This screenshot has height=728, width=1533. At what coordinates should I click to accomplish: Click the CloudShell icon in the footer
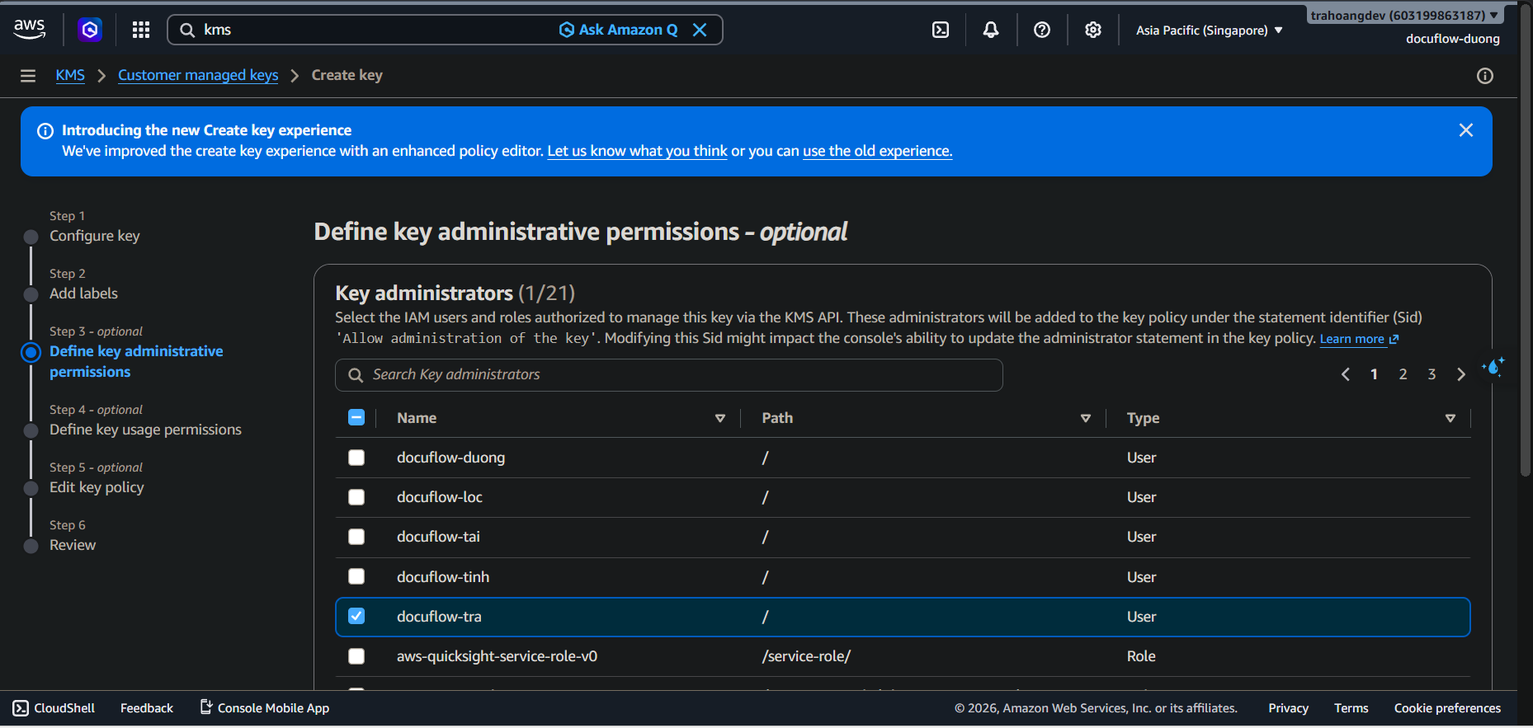pos(21,708)
